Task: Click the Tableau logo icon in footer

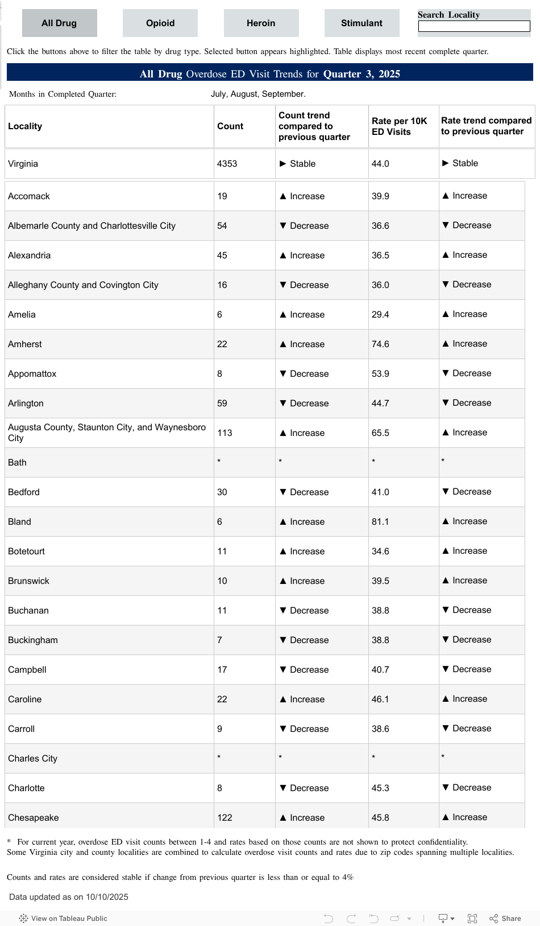Action: (23, 918)
